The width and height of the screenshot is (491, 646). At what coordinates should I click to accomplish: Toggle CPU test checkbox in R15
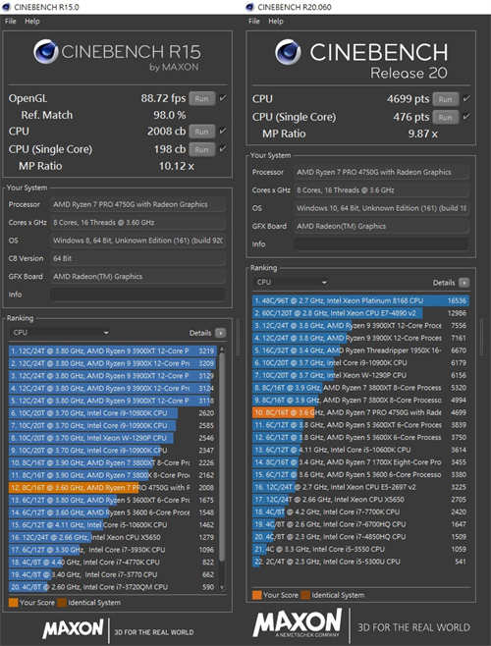223,131
